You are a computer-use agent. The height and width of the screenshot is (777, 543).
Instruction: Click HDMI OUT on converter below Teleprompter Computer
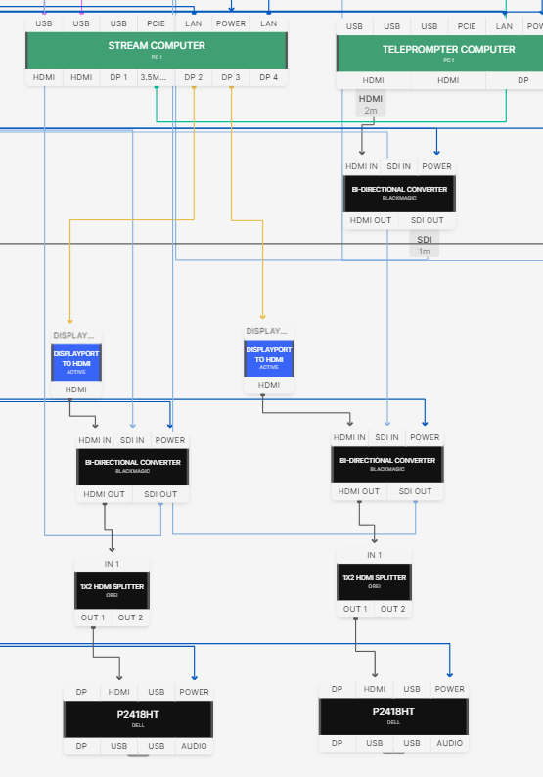371,220
